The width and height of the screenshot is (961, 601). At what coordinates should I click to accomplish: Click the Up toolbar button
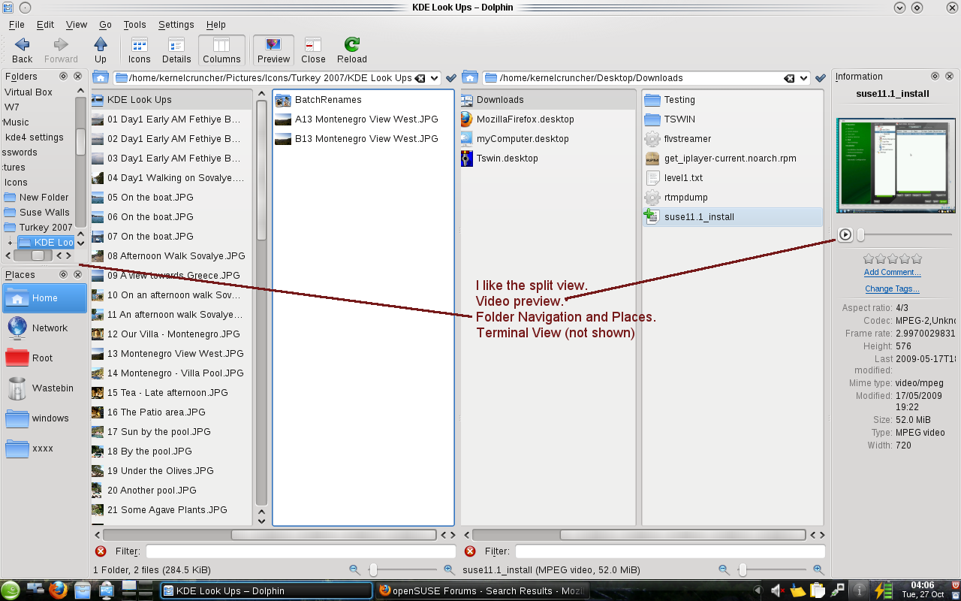tap(101, 50)
